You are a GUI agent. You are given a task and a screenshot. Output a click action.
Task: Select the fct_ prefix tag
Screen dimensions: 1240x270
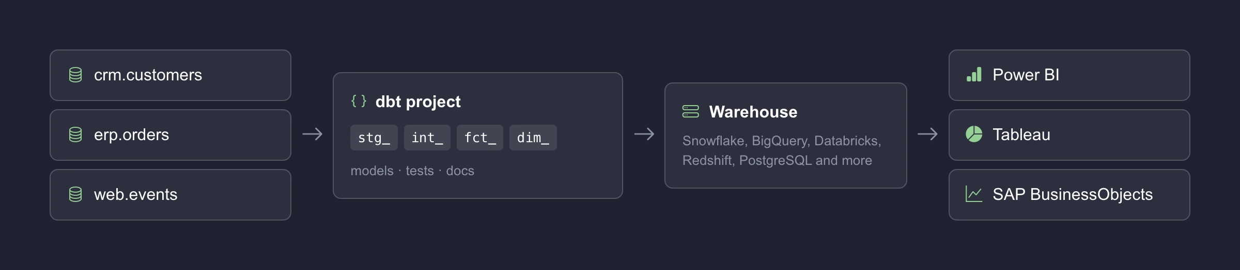[480, 138]
